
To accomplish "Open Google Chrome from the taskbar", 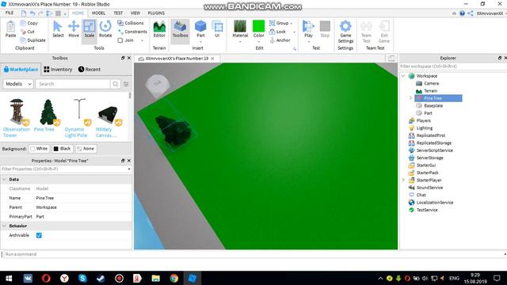I will (174, 278).
